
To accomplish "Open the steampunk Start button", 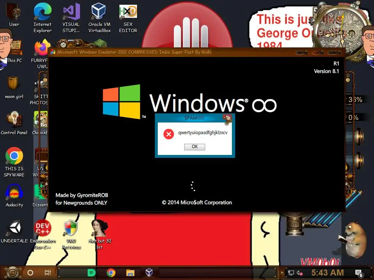I will 14,273.
